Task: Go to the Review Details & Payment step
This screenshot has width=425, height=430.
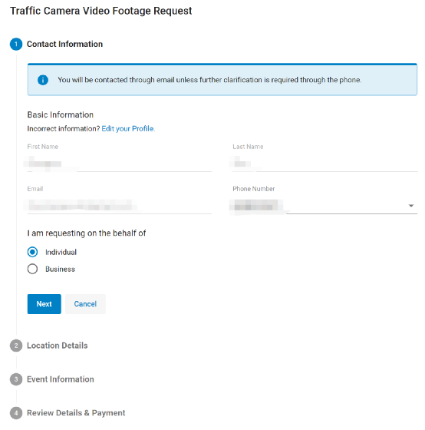Action: [x=76, y=413]
